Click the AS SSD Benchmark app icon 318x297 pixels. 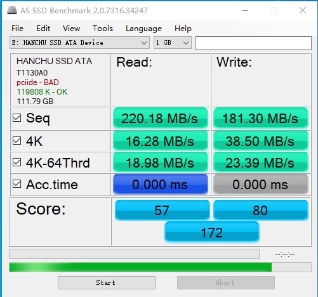[x=12, y=10]
